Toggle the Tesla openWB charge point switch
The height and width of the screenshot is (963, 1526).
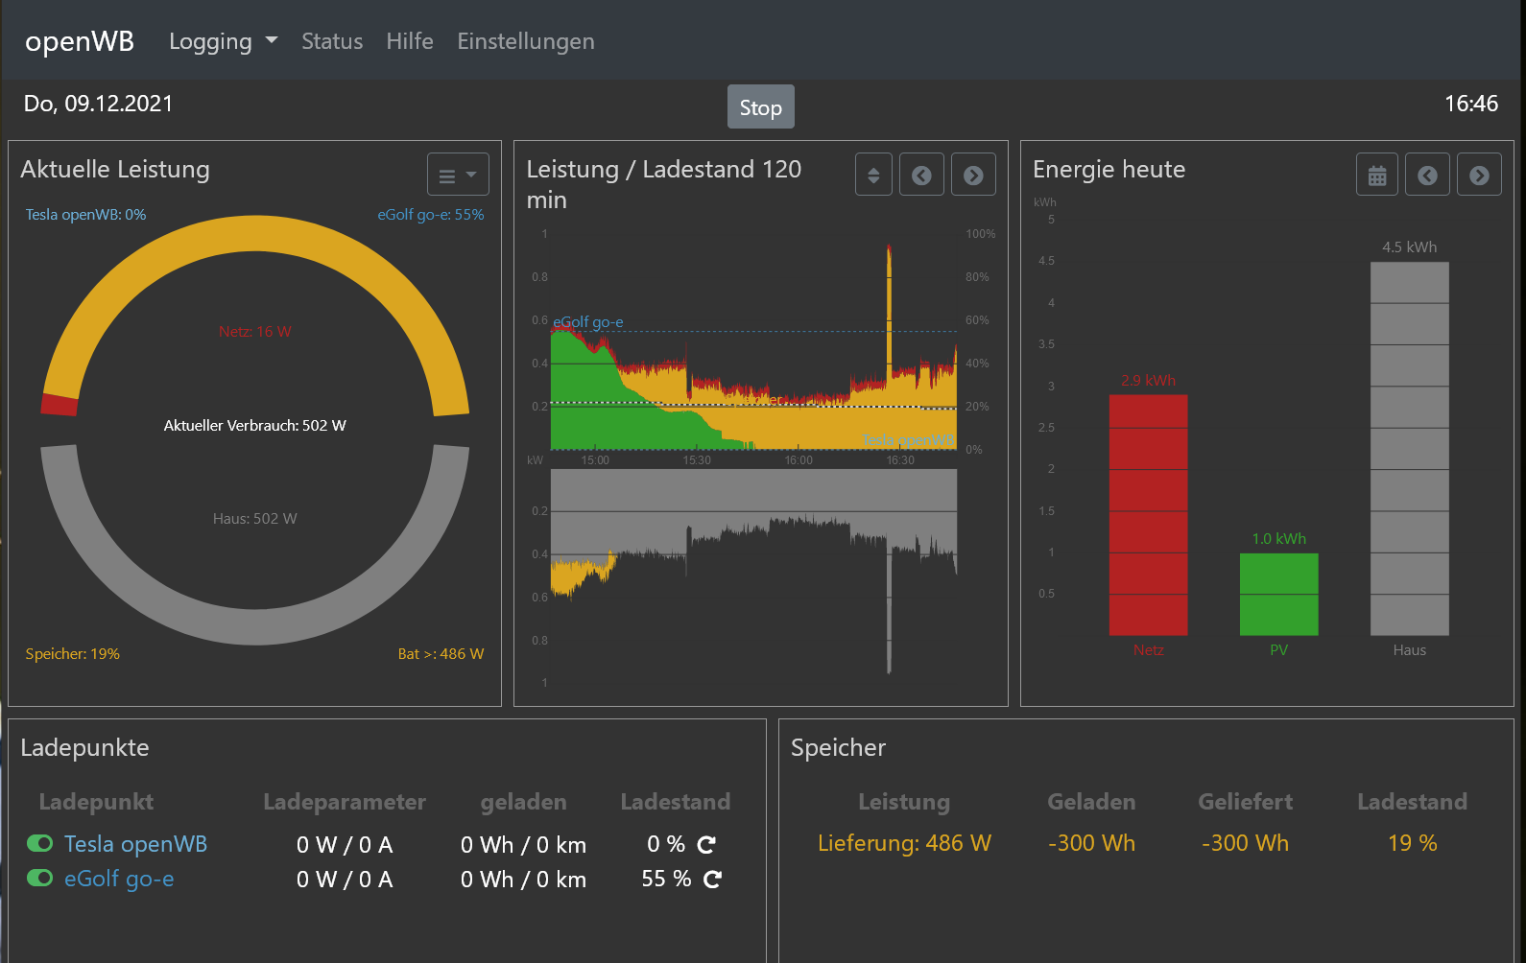point(39,843)
